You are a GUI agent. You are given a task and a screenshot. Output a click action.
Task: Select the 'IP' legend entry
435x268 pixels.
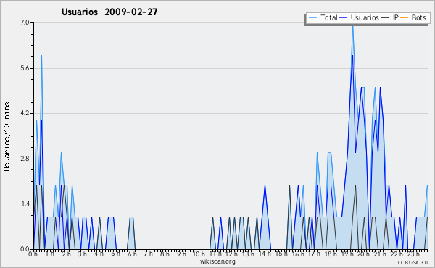(x=396, y=17)
